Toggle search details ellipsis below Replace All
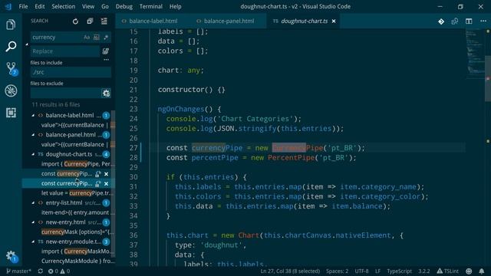The height and width of the screenshot is (276, 491). pos(106,60)
